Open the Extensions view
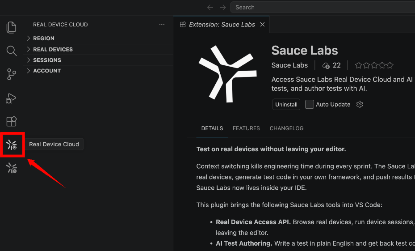 [11, 121]
